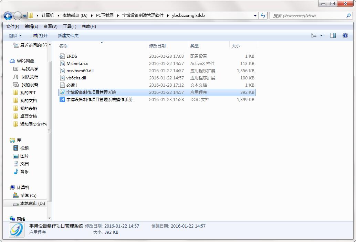Viewport: 356px width, 242px height.
Task: Open the 我的文档 folder
Action: 25,101
